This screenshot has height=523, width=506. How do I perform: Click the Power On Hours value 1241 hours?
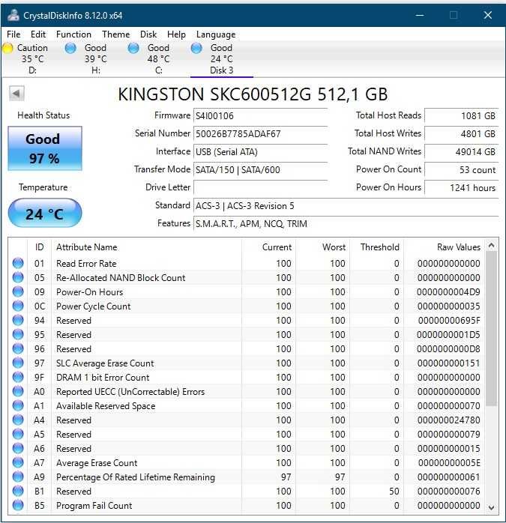click(461, 188)
